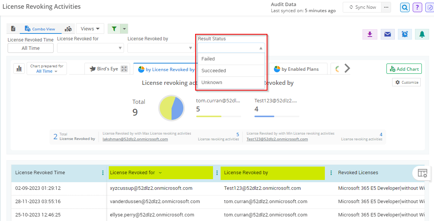434x221 pixels.
Task: Schedule the report with the alarm clock icon
Action: click(x=405, y=34)
